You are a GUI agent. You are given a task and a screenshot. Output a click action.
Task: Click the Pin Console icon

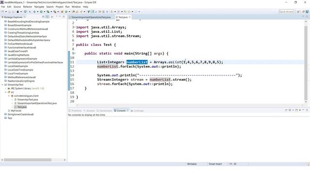tap(286, 110)
